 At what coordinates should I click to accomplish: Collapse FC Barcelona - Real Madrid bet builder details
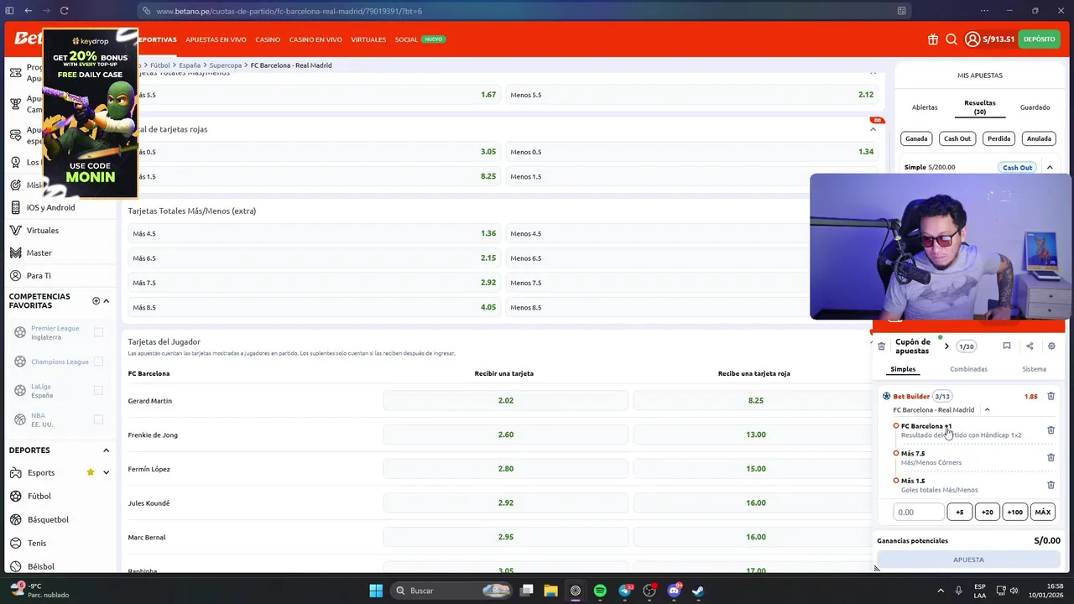(987, 409)
